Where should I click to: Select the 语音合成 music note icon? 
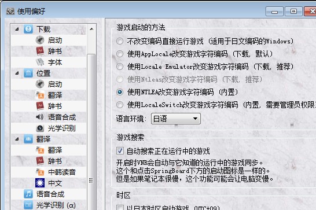pos(28,194)
